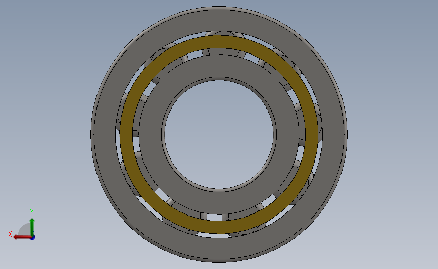
Task: Click the red X axis arrow of the triad
Action: [x=22, y=237]
